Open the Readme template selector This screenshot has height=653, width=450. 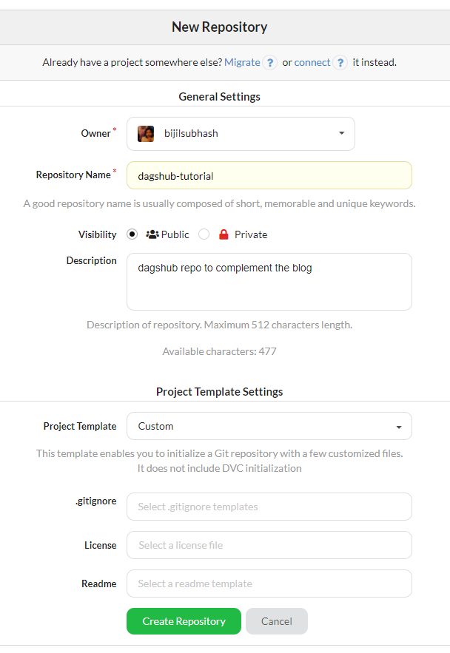[269, 583]
